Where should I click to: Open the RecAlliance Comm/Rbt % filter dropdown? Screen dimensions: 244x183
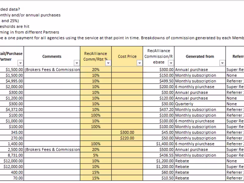pos(108,63)
